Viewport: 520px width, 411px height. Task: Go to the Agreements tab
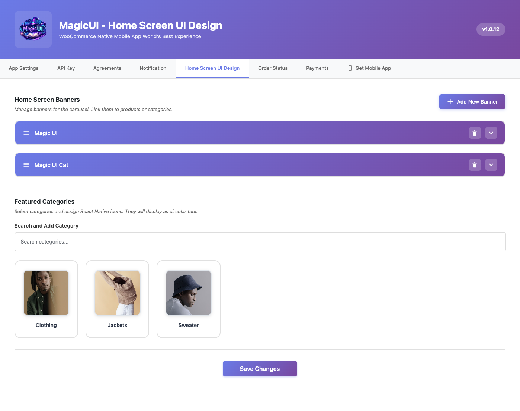pyautogui.click(x=107, y=68)
